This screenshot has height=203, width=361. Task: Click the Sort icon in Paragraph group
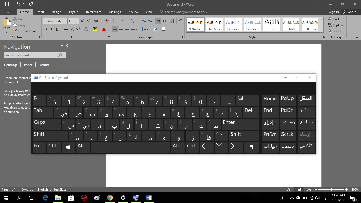pyautogui.click(x=172, y=20)
